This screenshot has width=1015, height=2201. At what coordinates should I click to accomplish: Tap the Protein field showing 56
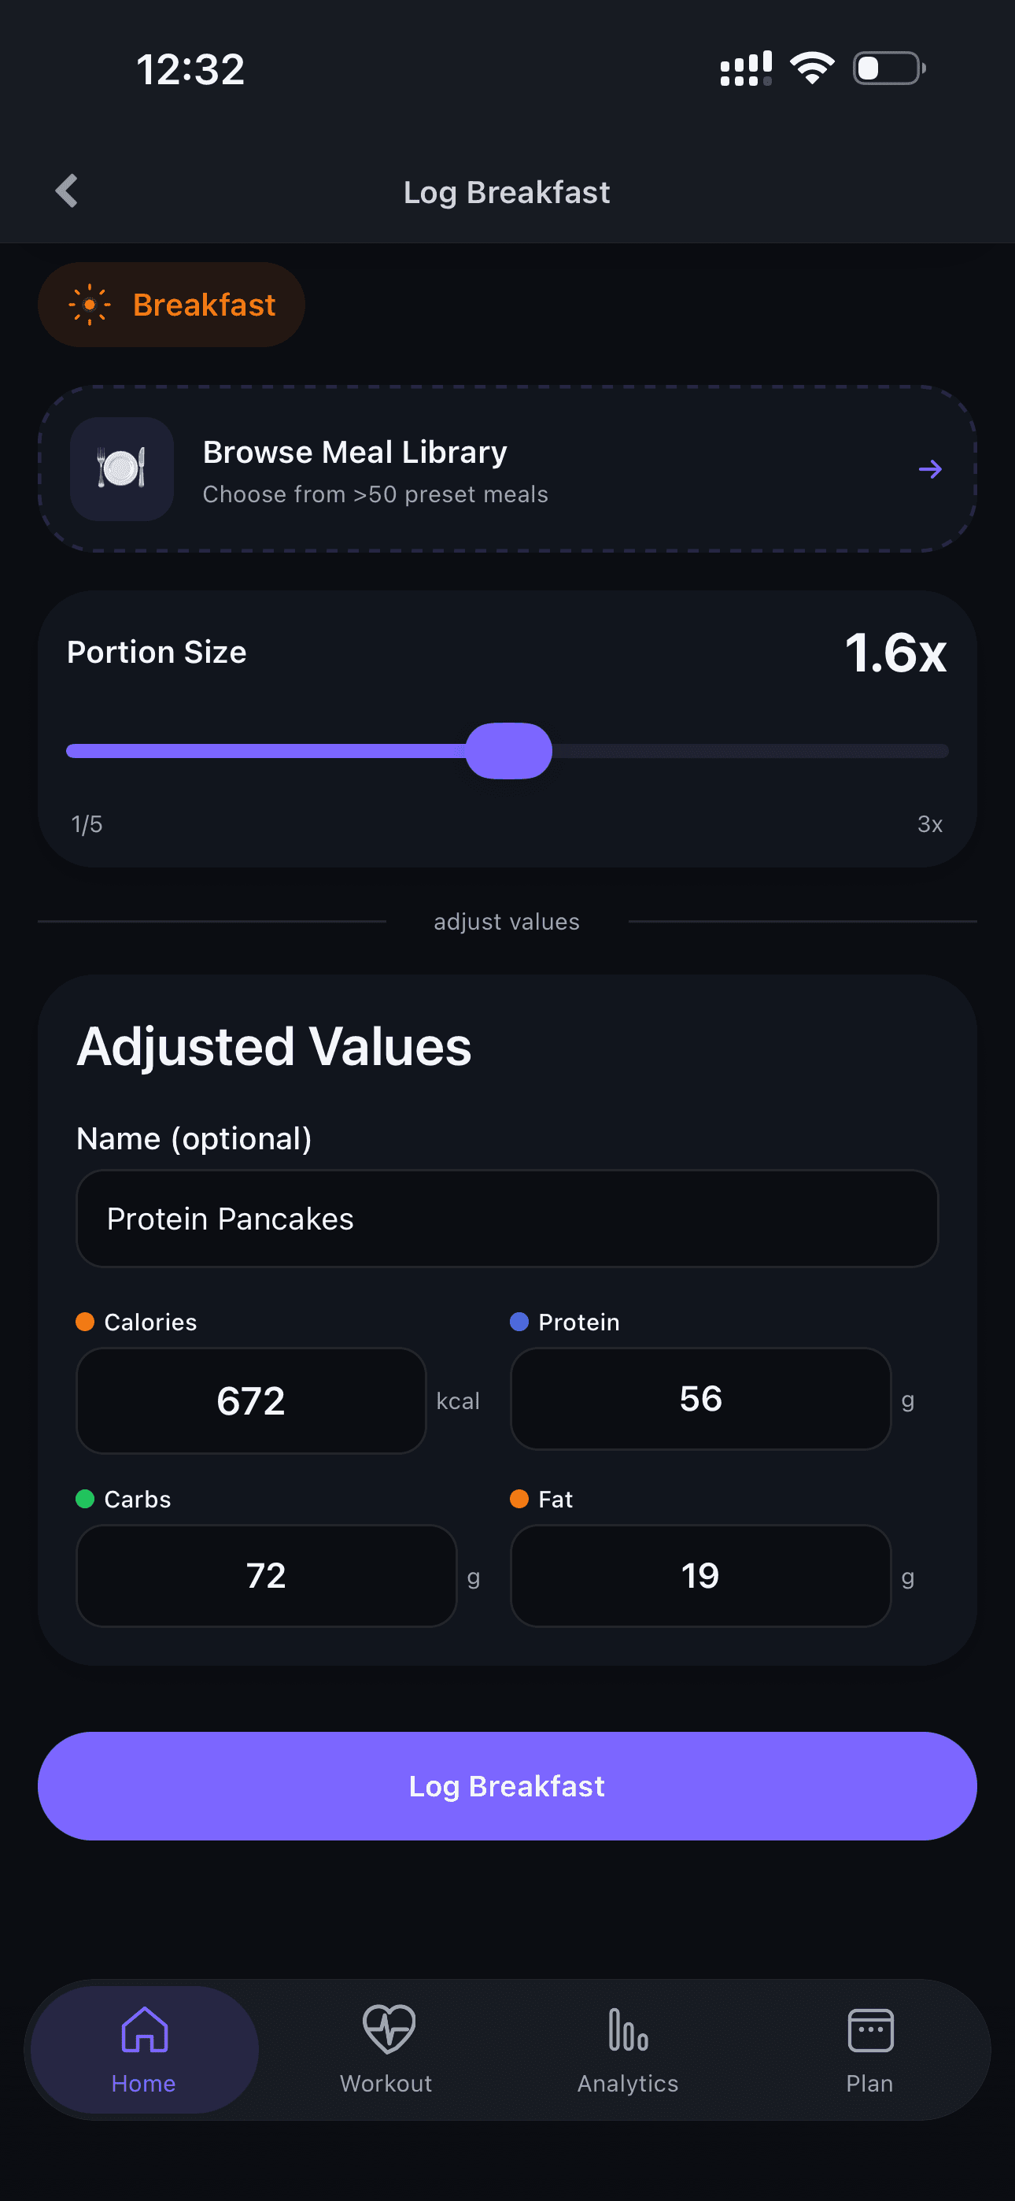click(699, 1399)
